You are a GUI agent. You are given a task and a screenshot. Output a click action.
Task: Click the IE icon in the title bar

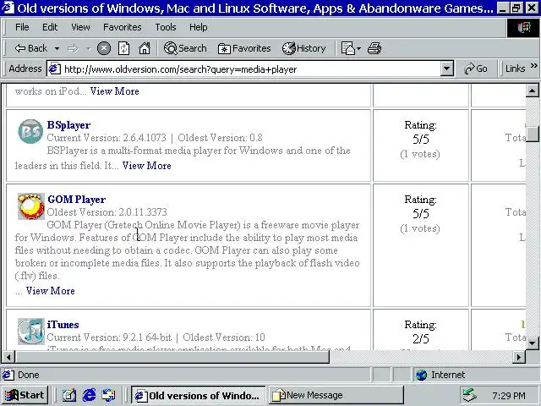pos(8,8)
